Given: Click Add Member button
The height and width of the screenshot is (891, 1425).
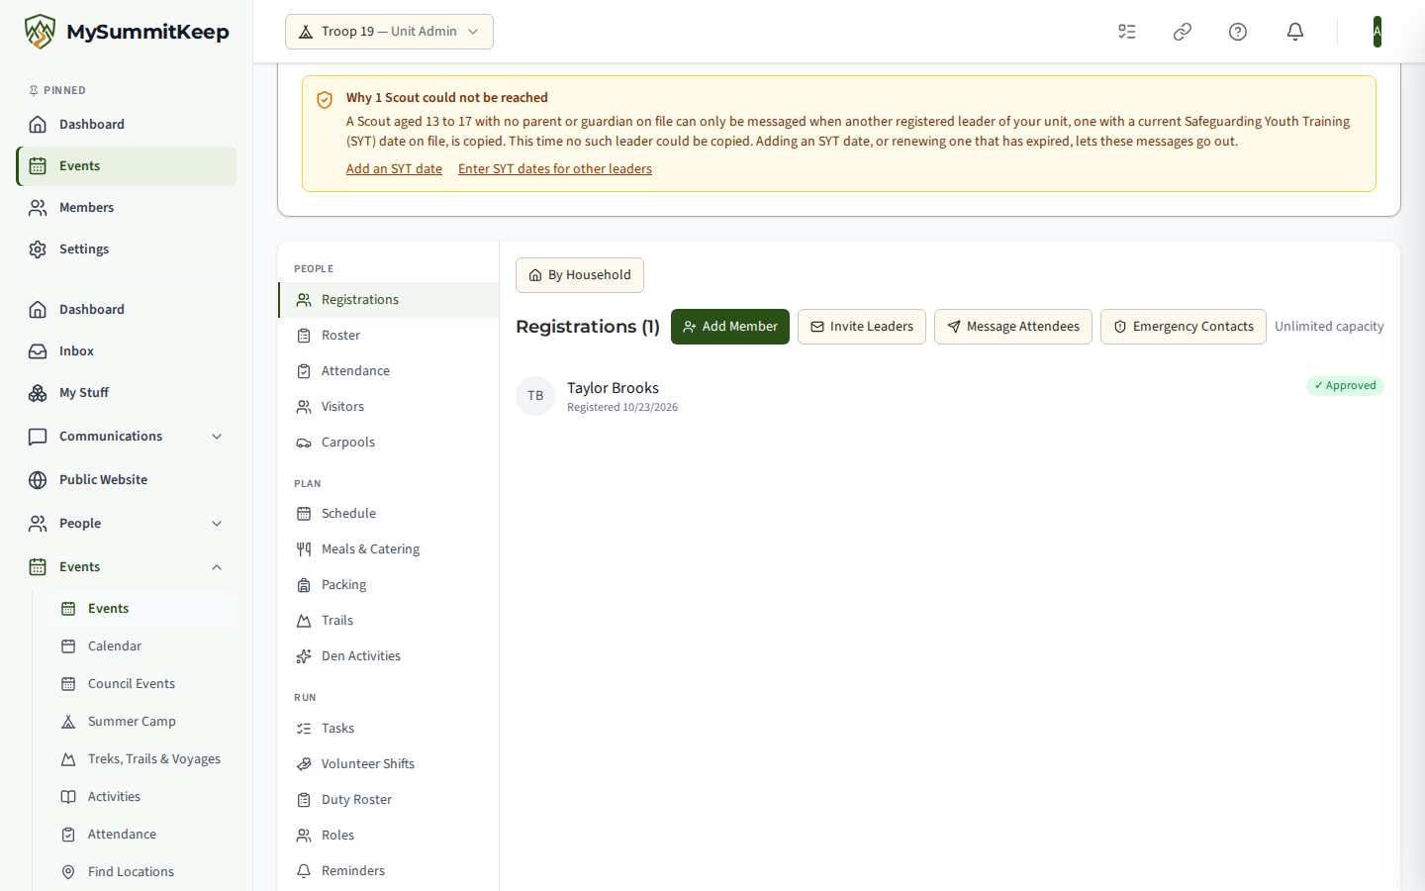Looking at the screenshot, I should (730, 327).
